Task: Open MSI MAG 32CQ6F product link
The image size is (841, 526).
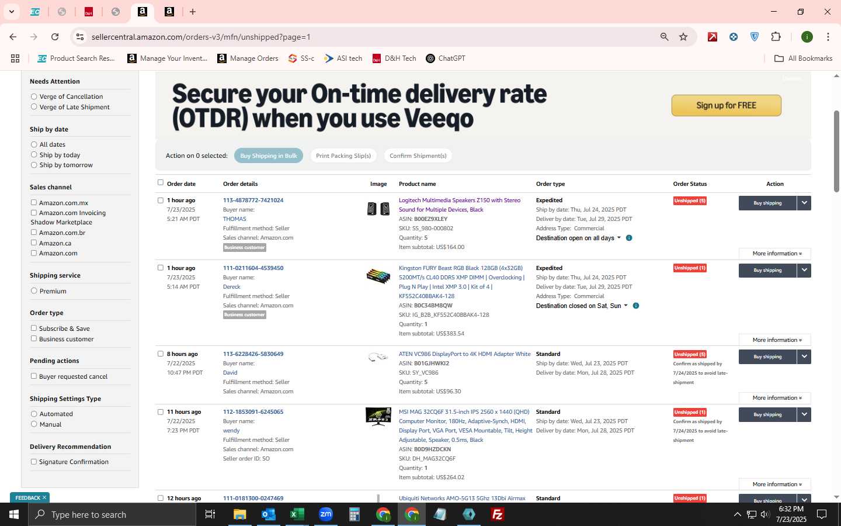Action: [465, 426]
